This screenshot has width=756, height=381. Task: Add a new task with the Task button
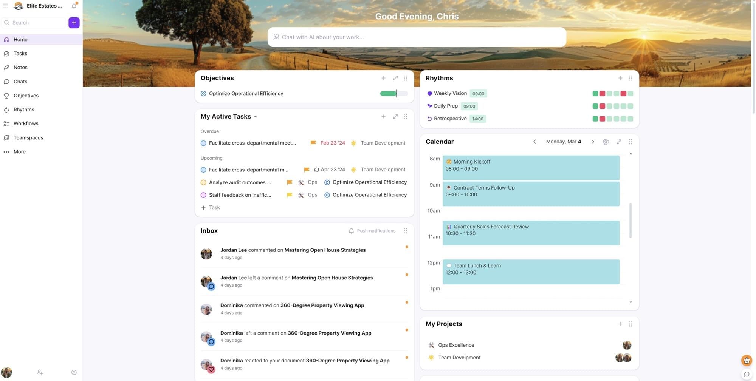click(210, 207)
